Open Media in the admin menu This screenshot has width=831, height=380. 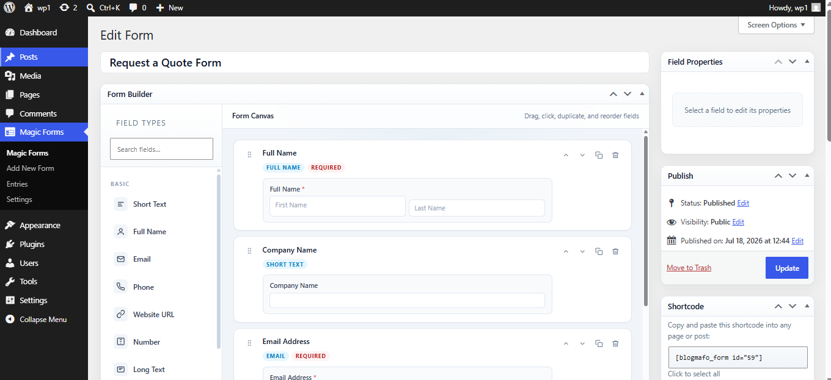44,76
